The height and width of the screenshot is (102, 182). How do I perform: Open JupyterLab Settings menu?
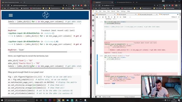(x=123, y=11)
